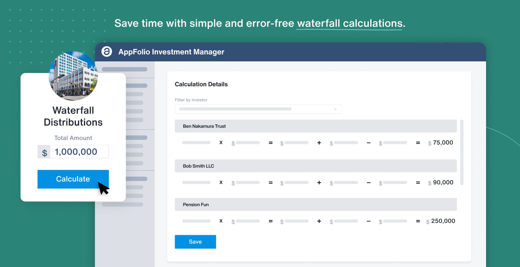The width and height of the screenshot is (520, 267).
Task: Collapse the Bob Smith LLC section
Action: click(x=316, y=166)
